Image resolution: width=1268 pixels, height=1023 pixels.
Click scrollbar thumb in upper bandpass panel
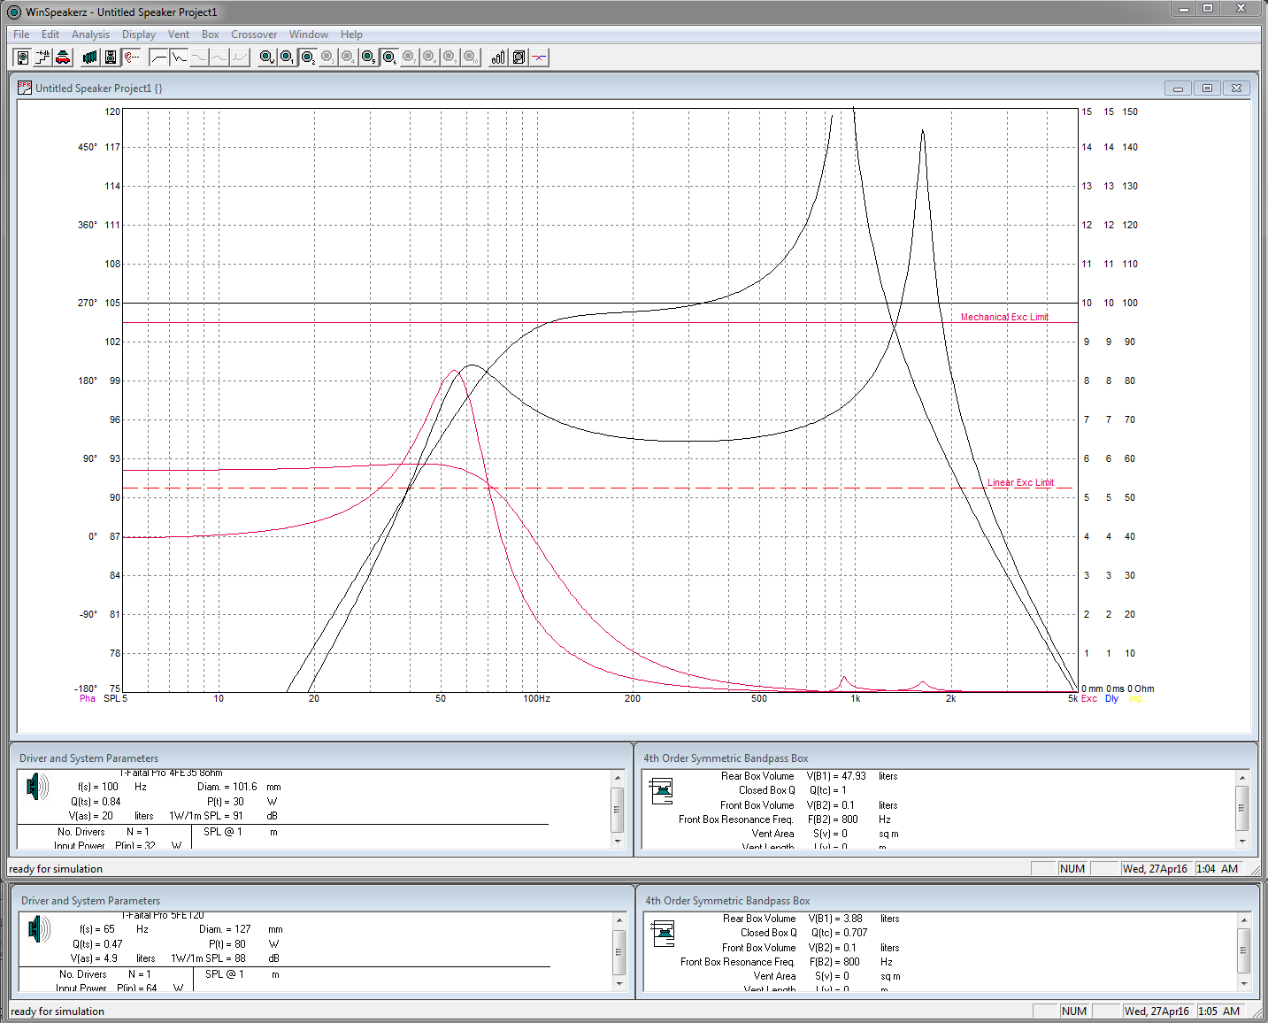(1242, 807)
